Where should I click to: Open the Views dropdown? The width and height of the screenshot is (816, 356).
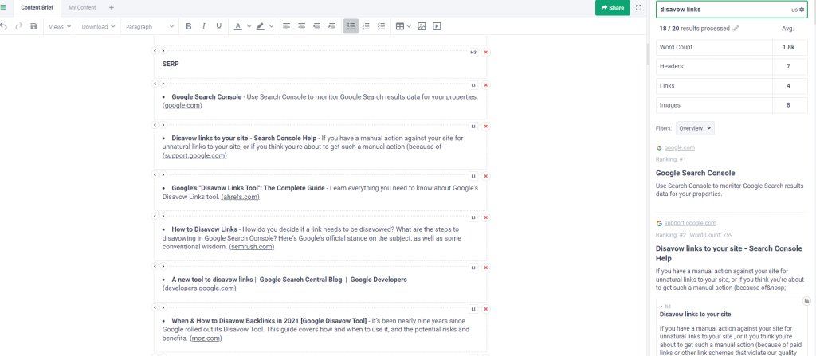[60, 26]
